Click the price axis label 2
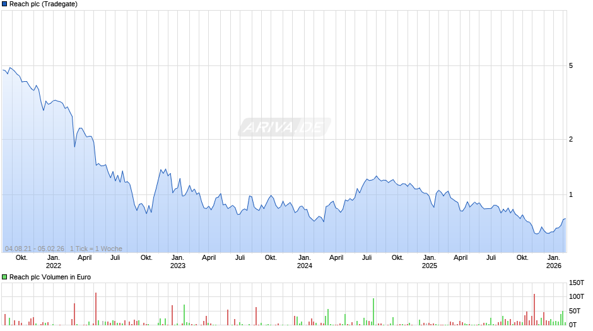This screenshot has width=593, height=331. coord(571,139)
